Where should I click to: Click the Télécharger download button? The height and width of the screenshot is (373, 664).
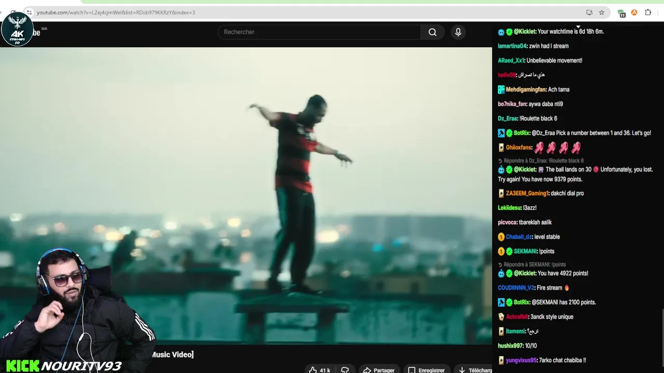click(x=475, y=370)
